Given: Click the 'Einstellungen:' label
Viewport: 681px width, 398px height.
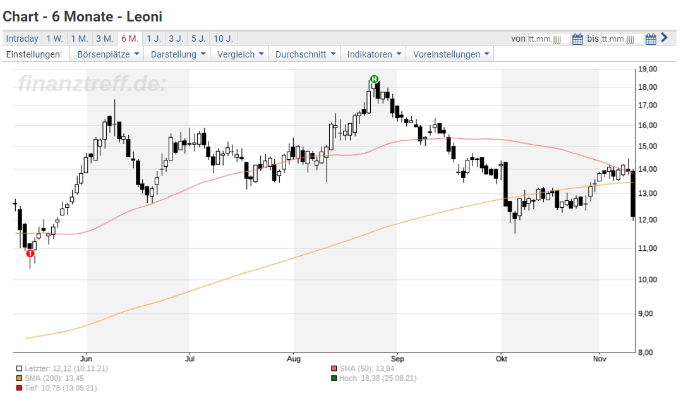Looking at the screenshot, I should [34, 54].
